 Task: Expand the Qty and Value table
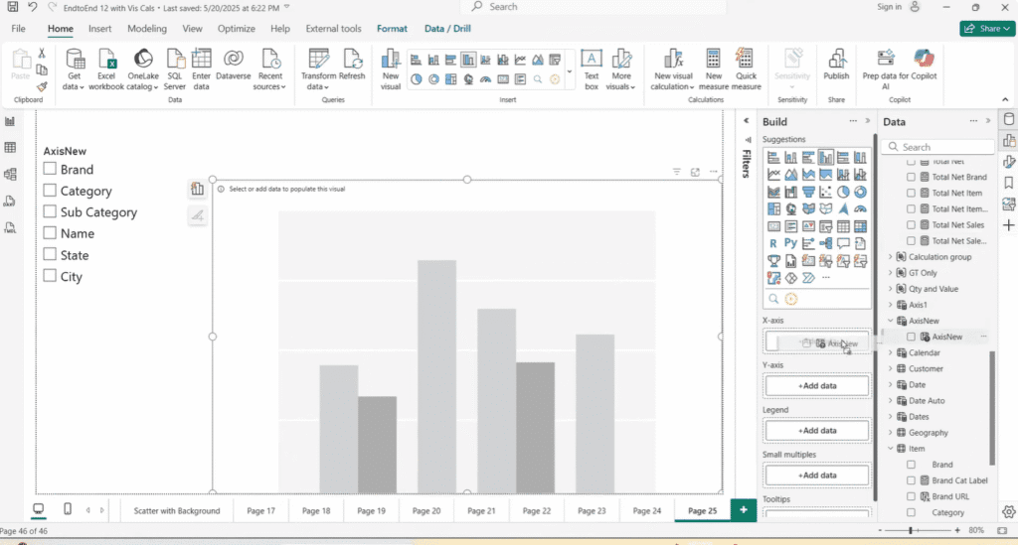(x=891, y=289)
